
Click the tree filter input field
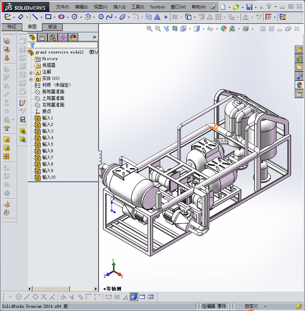[x=67, y=45]
